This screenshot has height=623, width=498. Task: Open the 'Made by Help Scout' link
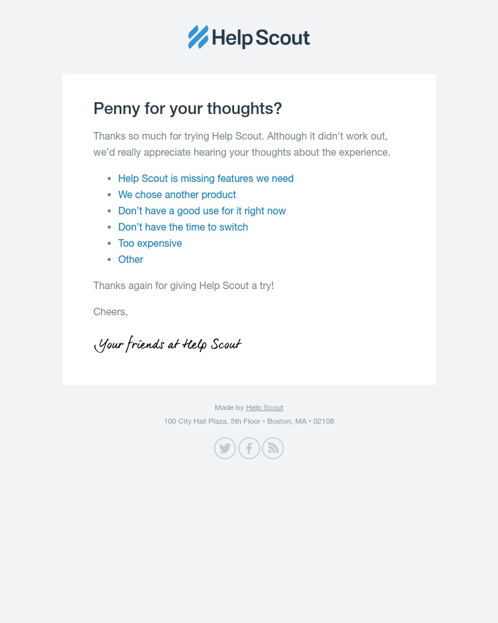265,407
